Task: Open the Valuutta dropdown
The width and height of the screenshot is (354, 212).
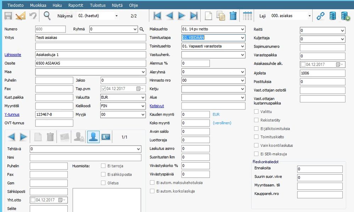Action: tap(143, 98)
